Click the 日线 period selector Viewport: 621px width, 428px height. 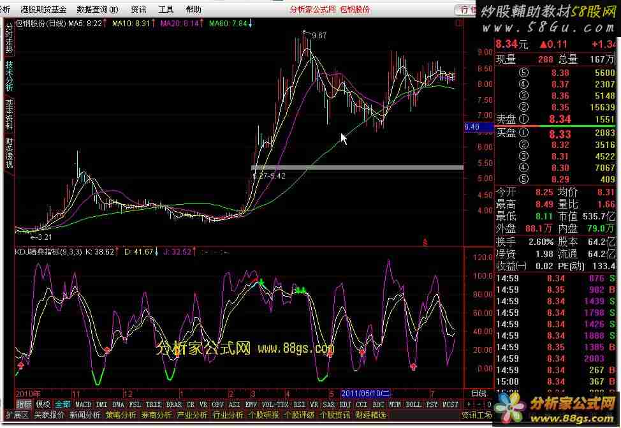click(479, 394)
